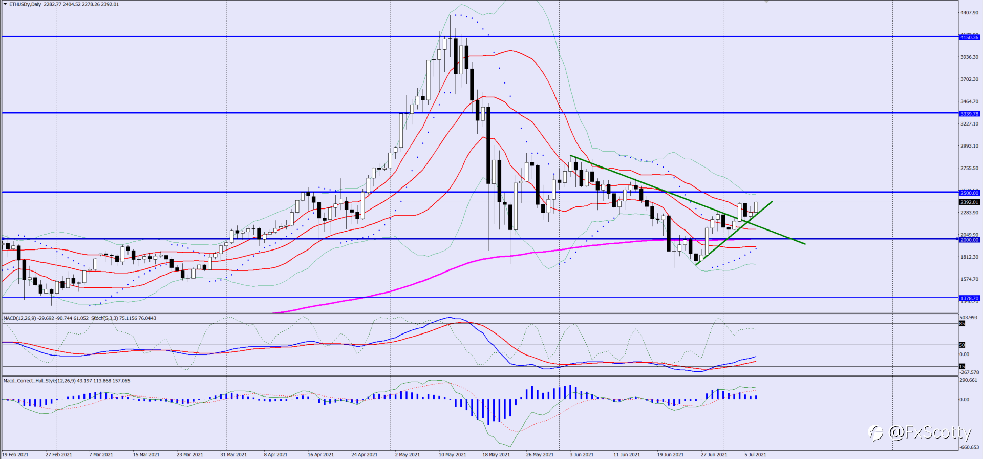983x459 pixels.
Task: Click the 4150.36 blue price label
Action: (x=969, y=37)
